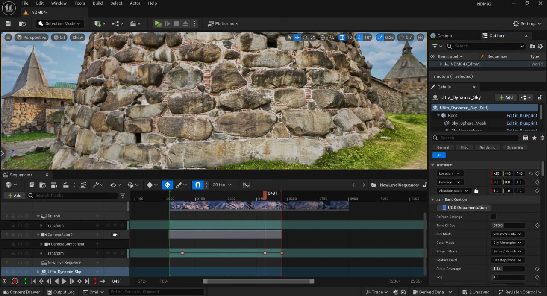Open Platforms dropdown
The height and width of the screenshot is (296, 547).
click(x=224, y=23)
